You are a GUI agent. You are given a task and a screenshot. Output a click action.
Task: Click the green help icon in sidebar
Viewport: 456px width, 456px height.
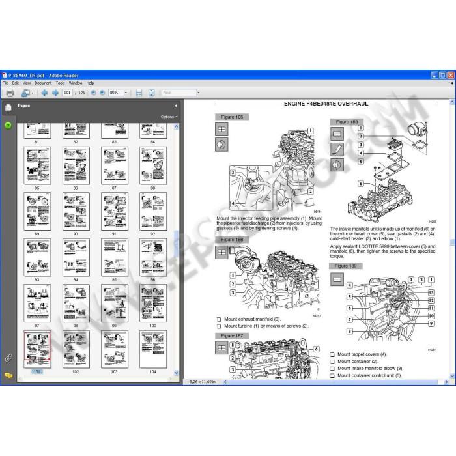pyautogui.click(x=8, y=126)
